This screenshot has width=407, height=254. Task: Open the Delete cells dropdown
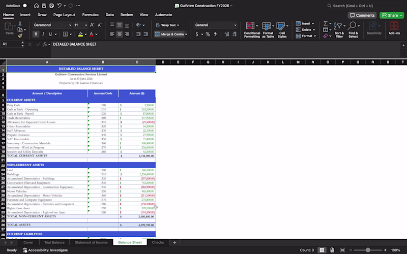tap(305, 29)
